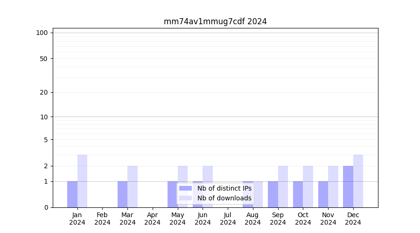Click the 'Nb of downloads' legend color swatch
This screenshot has width=420, height=233.
pyautogui.click(x=185, y=198)
